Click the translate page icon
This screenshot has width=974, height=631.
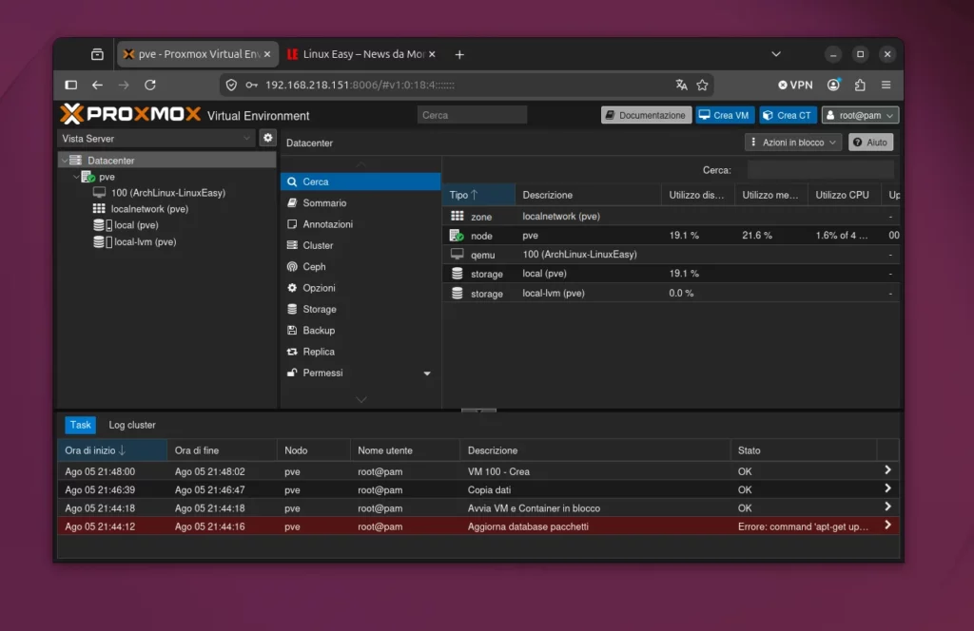point(681,85)
